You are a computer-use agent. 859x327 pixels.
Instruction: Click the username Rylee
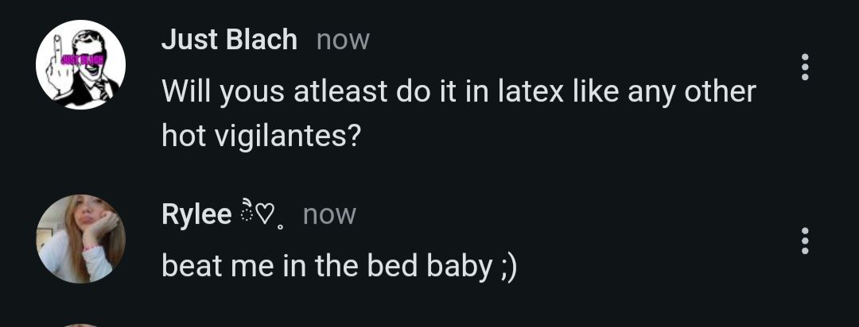click(196, 214)
